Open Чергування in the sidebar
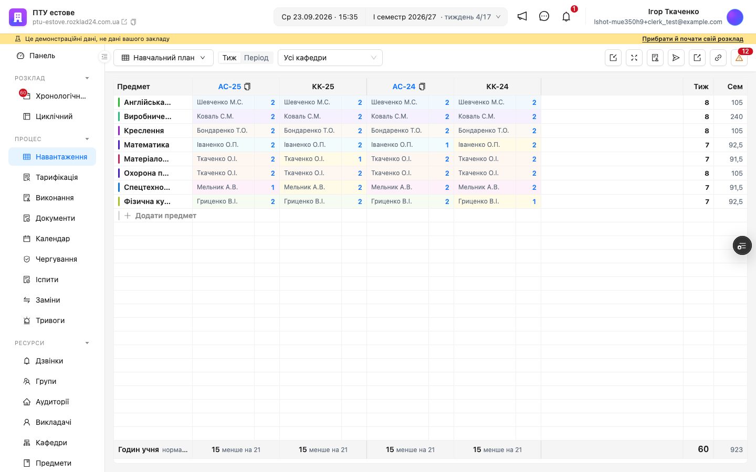756x472 pixels. [x=52, y=259]
